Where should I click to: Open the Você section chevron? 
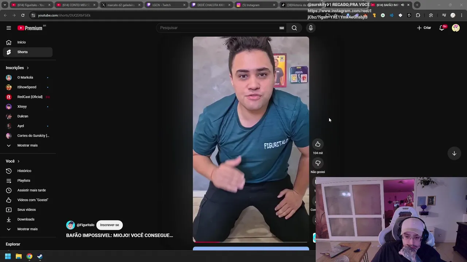click(x=18, y=161)
